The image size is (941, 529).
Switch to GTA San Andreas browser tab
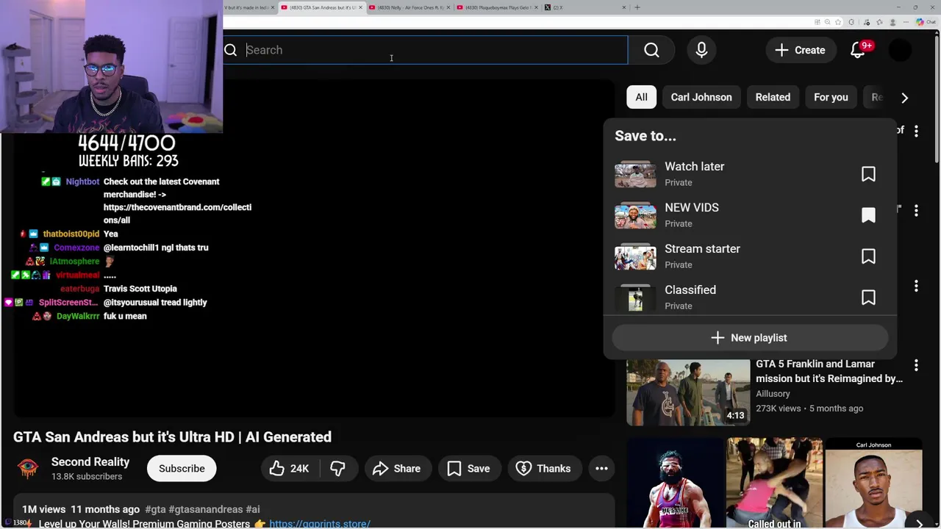click(x=322, y=7)
